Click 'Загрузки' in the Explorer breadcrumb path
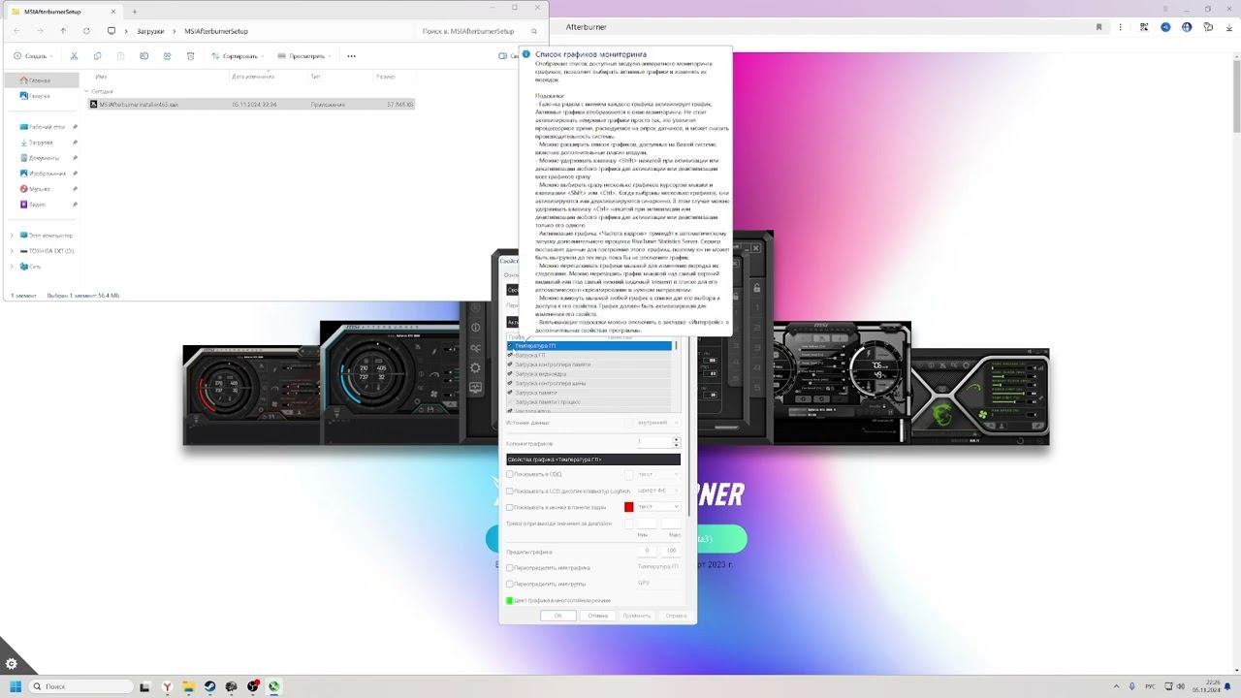 pos(150,31)
